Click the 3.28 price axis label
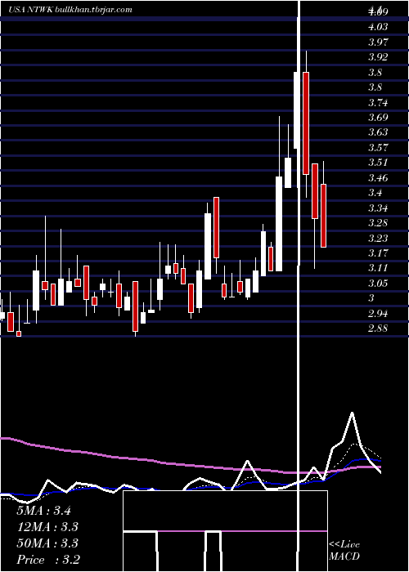The image size is (409, 572). (x=378, y=223)
